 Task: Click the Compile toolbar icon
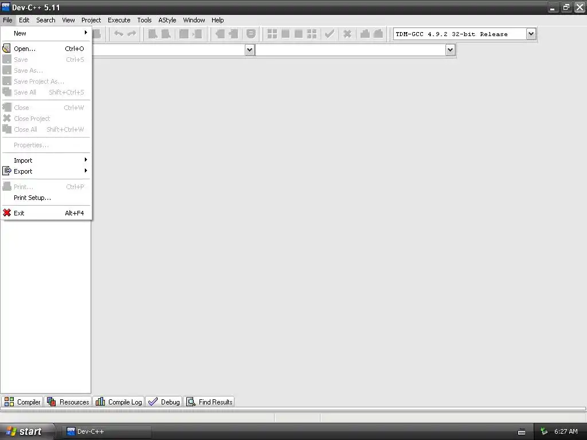(272, 34)
